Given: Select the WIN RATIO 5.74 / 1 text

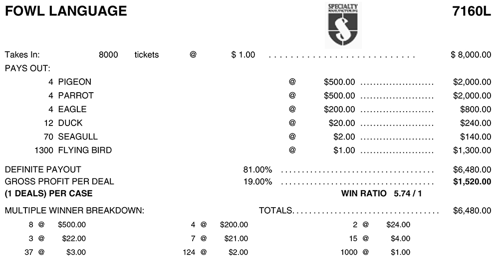Looking at the screenshot, I should coord(382,193).
